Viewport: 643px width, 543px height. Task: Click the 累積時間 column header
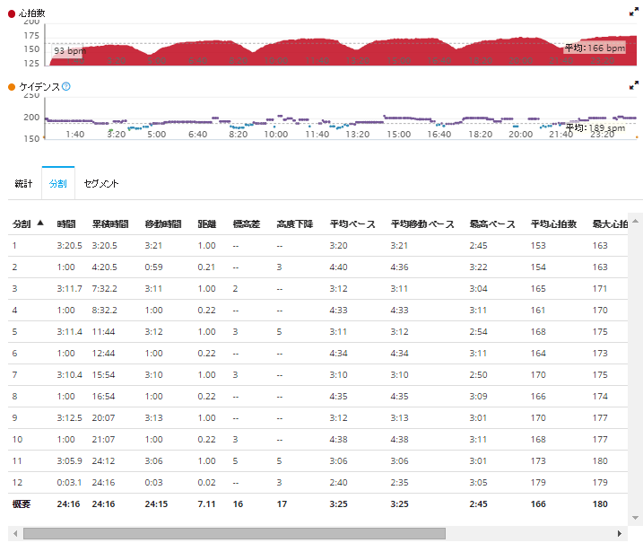tap(109, 223)
